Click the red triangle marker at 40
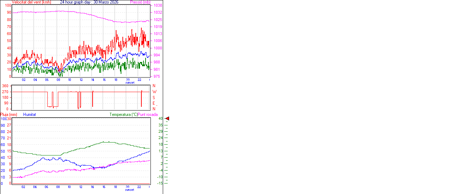The height and width of the screenshot is (194, 449). (167, 119)
